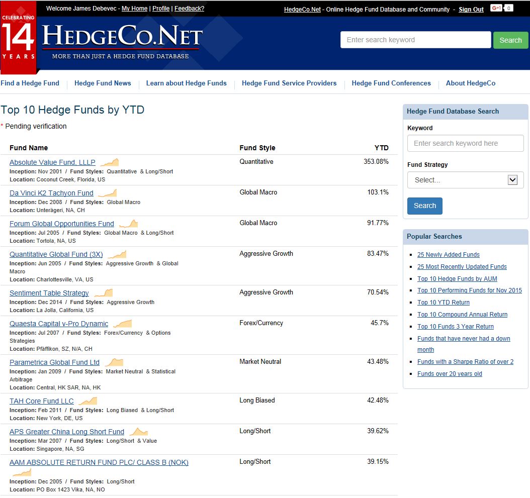The image size is (530, 498).
Task: Click Sentiment Table Strategy chart icon
Action: tap(104, 293)
